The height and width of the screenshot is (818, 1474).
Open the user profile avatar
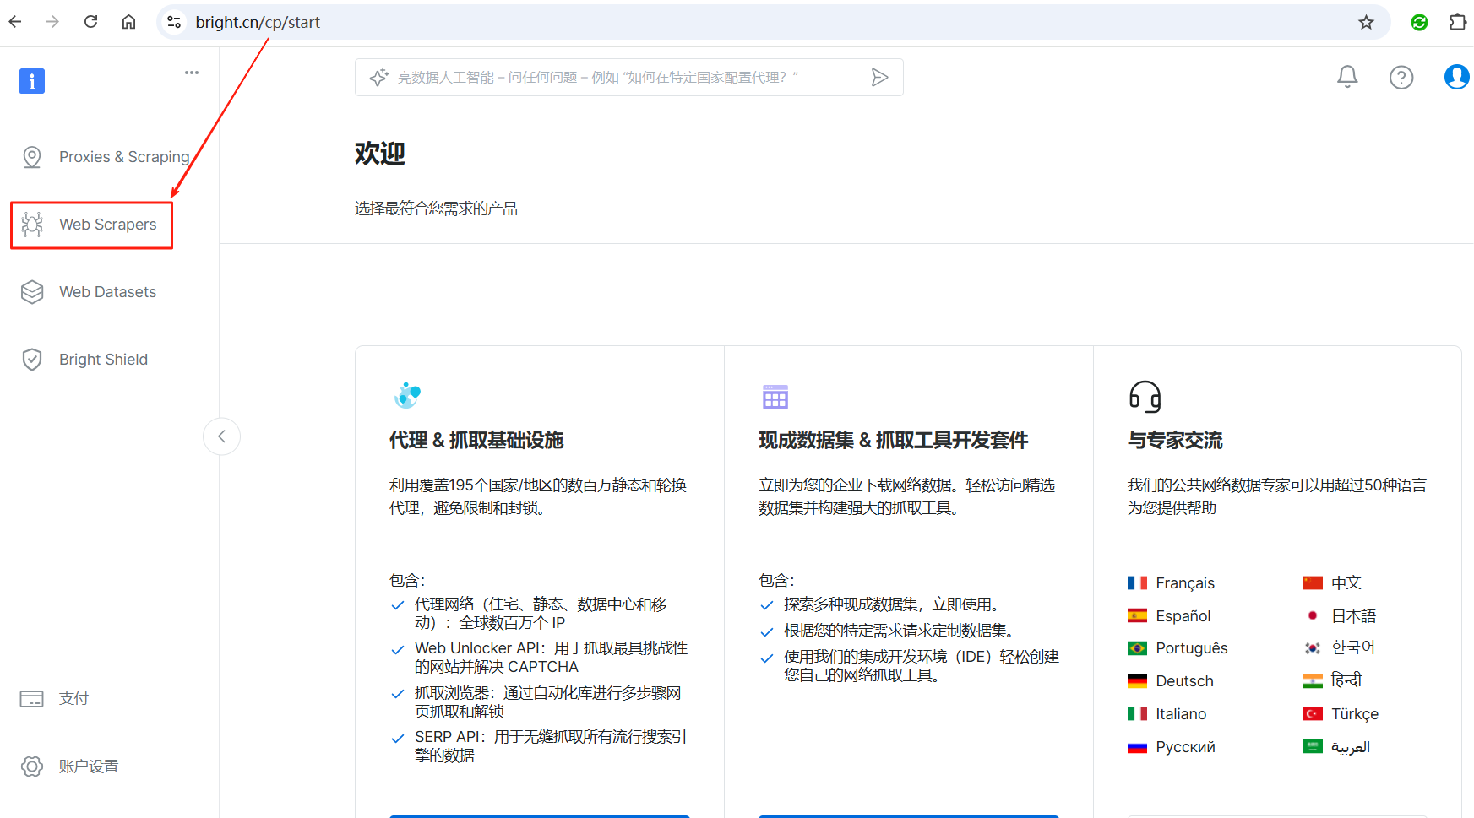click(x=1457, y=77)
